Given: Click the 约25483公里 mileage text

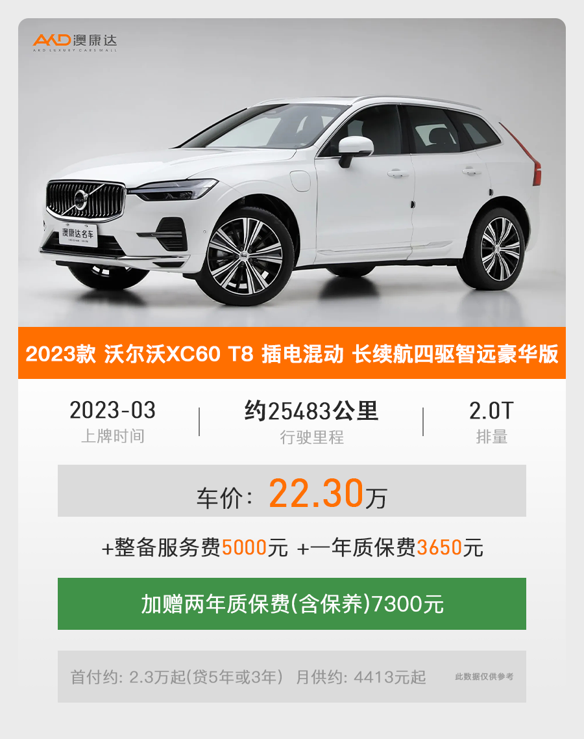Looking at the screenshot, I should tap(311, 411).
